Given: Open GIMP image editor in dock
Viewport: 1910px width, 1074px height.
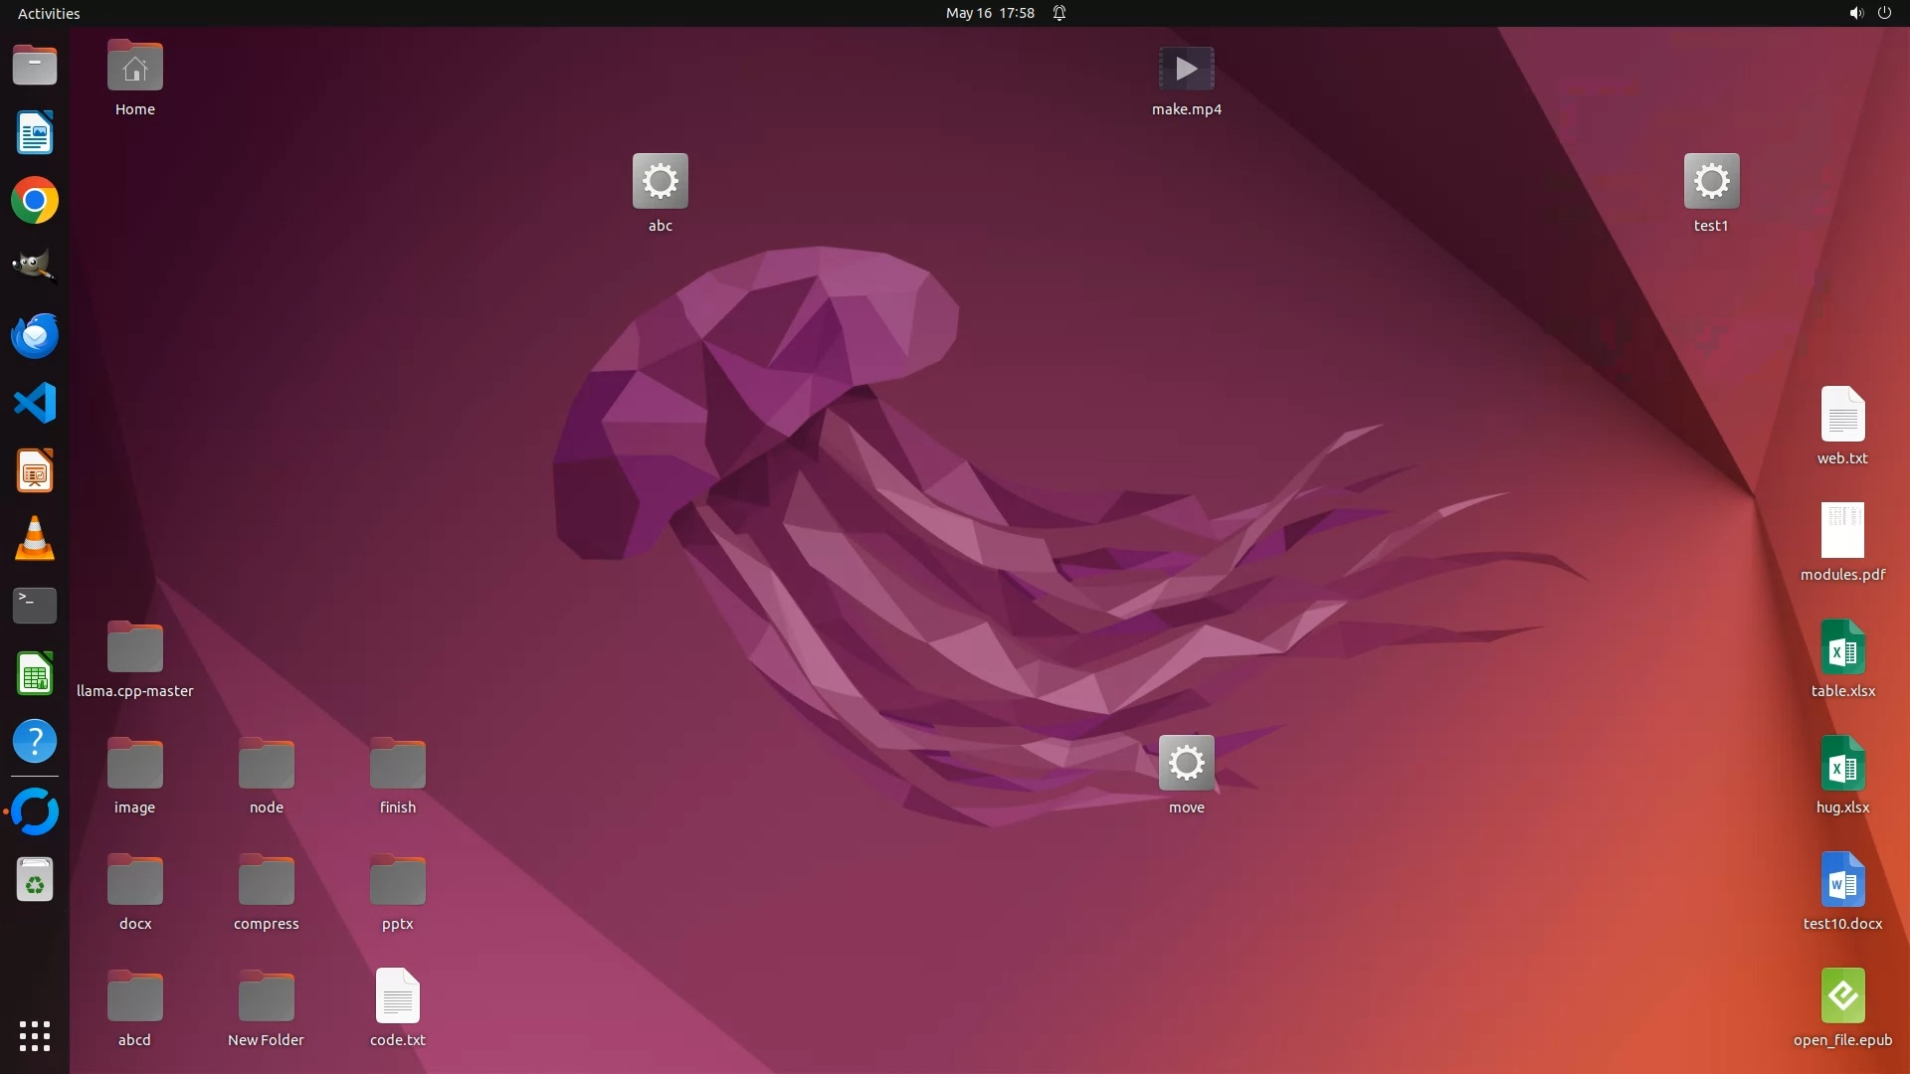Looking at the screenshot, I should pyautogui.click(x=35, y=268).
